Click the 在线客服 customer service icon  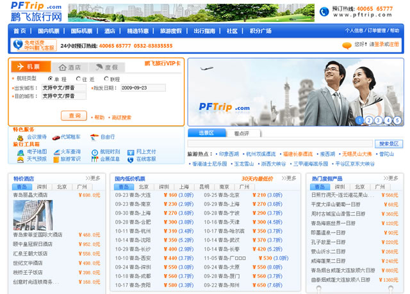[129, 159]
